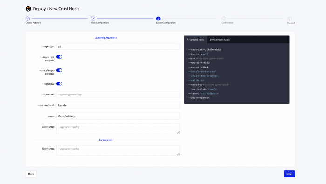326x184 pixels.
Task: Focus the --name input field
Action: point(118,116)
